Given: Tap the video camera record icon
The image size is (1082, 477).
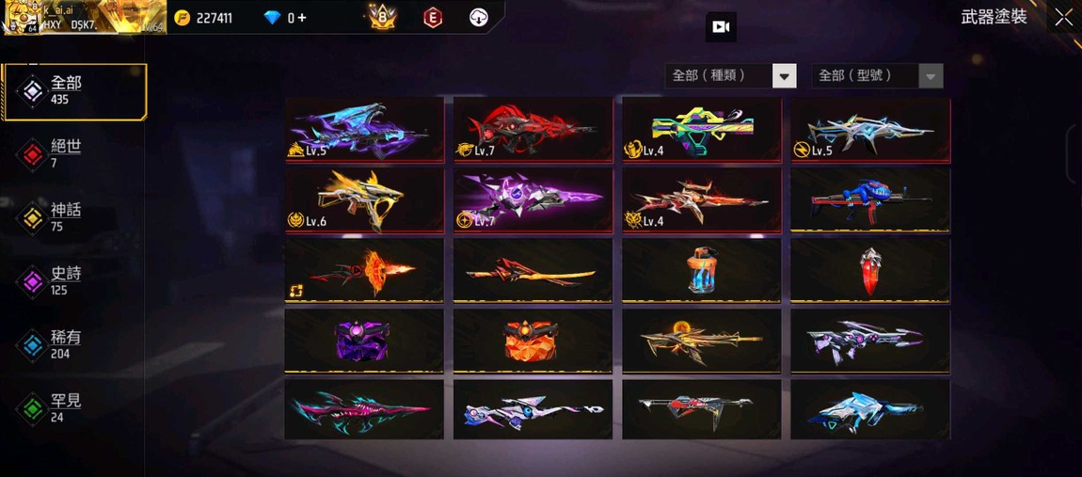Looking at the screenshot, I should (x=721, y=27).
